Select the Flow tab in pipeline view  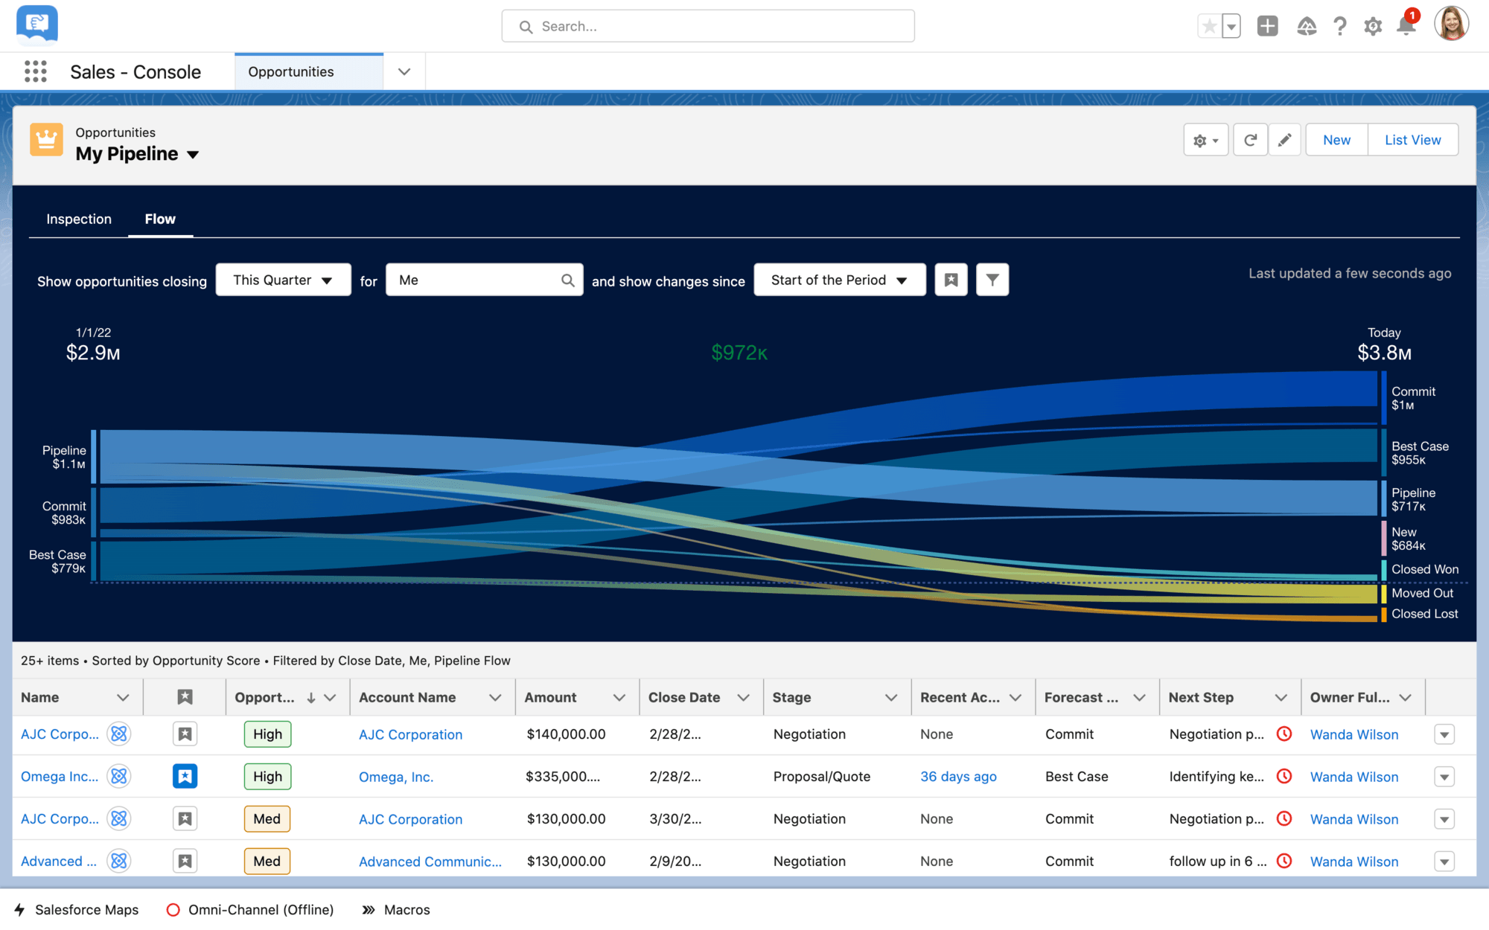point(160,219)
